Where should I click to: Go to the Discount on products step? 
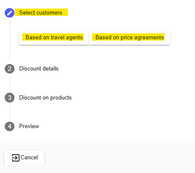(46, 98)
